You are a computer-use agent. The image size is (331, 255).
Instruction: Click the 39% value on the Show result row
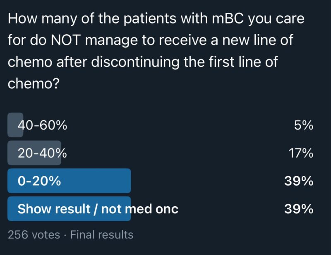coord(299,209)
